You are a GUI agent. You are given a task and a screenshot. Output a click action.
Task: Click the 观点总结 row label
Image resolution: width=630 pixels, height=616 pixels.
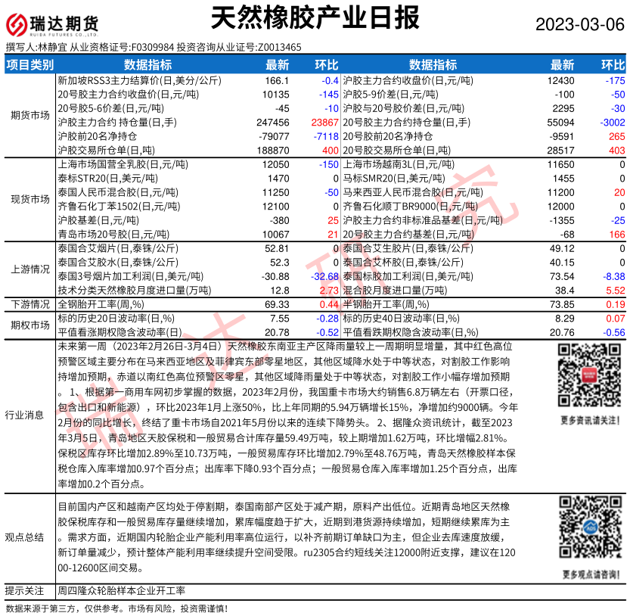tap(29, 537)
